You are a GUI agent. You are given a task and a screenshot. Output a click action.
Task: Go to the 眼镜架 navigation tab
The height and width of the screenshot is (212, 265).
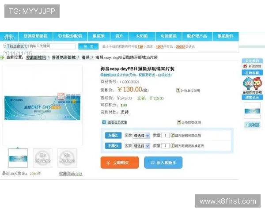point(98,36)
